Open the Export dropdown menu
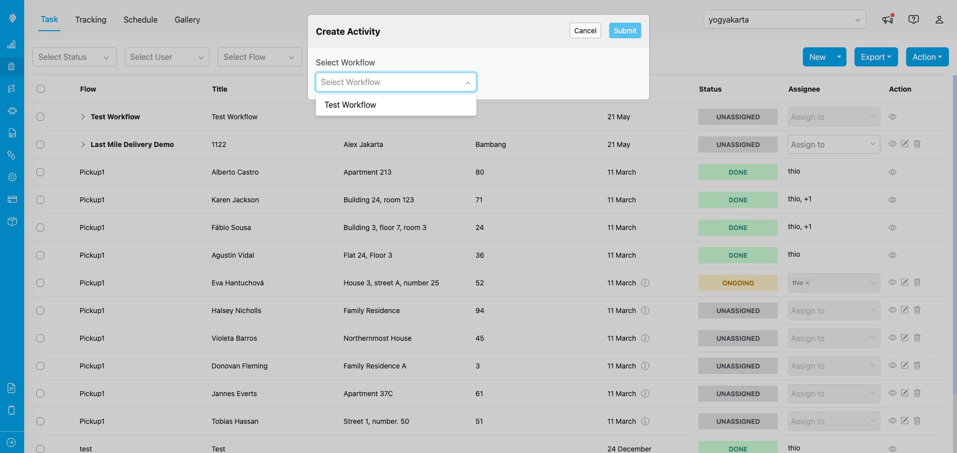 (876, 57)
